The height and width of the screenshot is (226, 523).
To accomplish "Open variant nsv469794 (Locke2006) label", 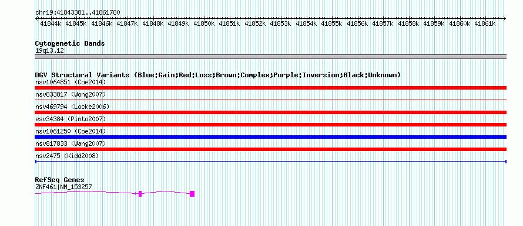I will [72, 107].
